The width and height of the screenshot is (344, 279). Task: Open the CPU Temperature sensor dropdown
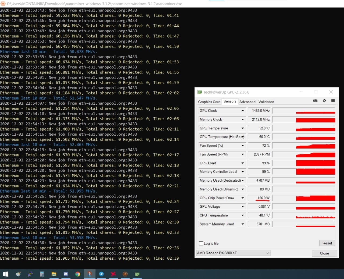(243, 215)
